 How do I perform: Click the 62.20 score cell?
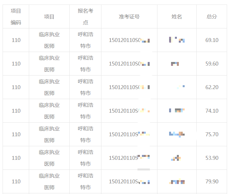coord(212,87)
